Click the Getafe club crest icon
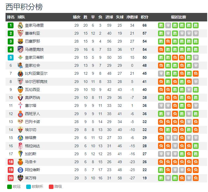The width and height of the screenshot is (208, 192). pyautogui.click(x=20, y=138)
